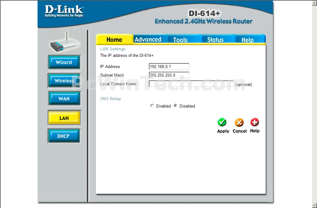Click the "Enhanced 2.4GHz Wireless Router" subtitle
Image resolution: width=317 pixels, height=208 pixels.
point(203,21)
